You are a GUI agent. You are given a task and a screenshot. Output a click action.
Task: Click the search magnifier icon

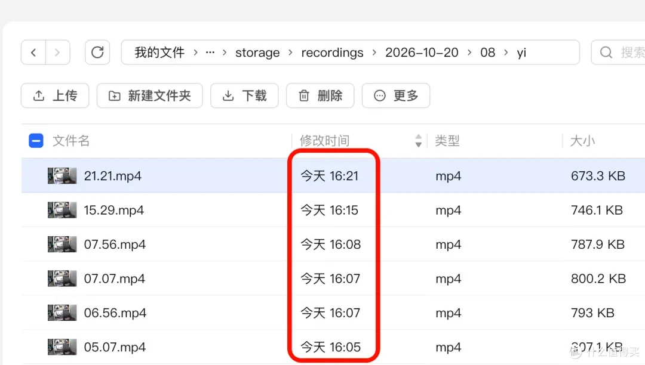(x=606, y=52)
